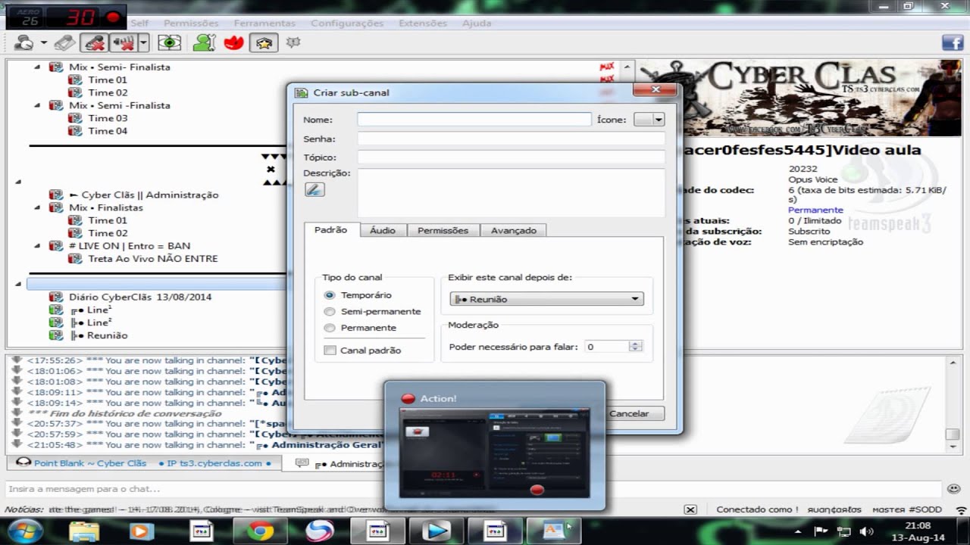This screenshot has height=545, width=970.
Task: Click the Cancelar button
Action: point(630,413)
